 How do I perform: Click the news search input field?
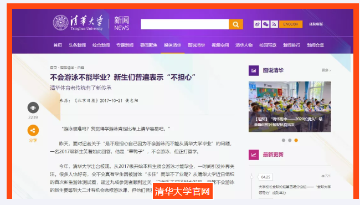[185, 24]
